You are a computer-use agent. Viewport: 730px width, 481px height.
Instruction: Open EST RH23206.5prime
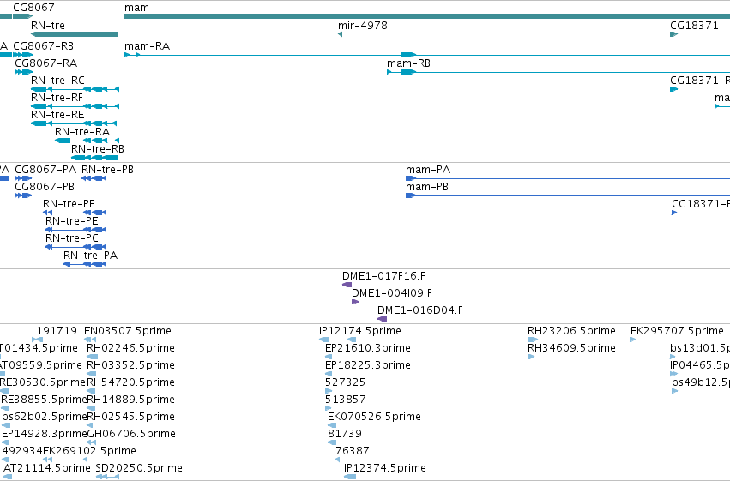tap(571, 331)
